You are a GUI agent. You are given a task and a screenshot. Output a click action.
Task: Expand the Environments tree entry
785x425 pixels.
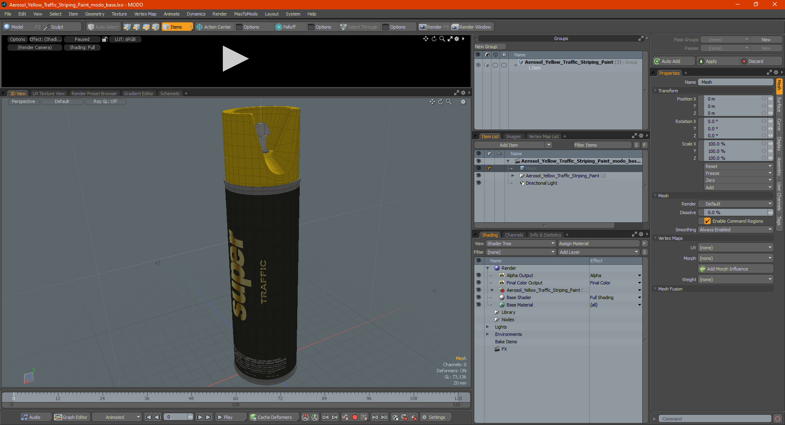487,334
